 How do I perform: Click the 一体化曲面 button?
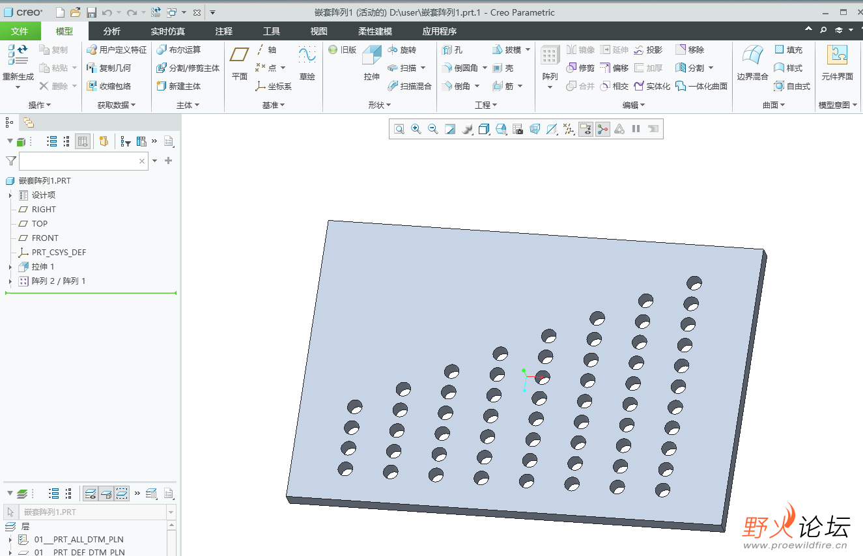coord(701,86)
